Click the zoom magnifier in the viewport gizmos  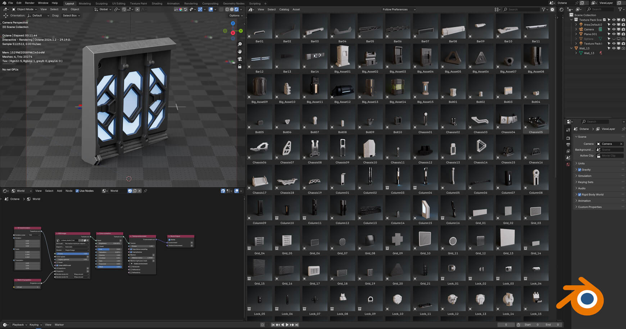pos(240,44)
